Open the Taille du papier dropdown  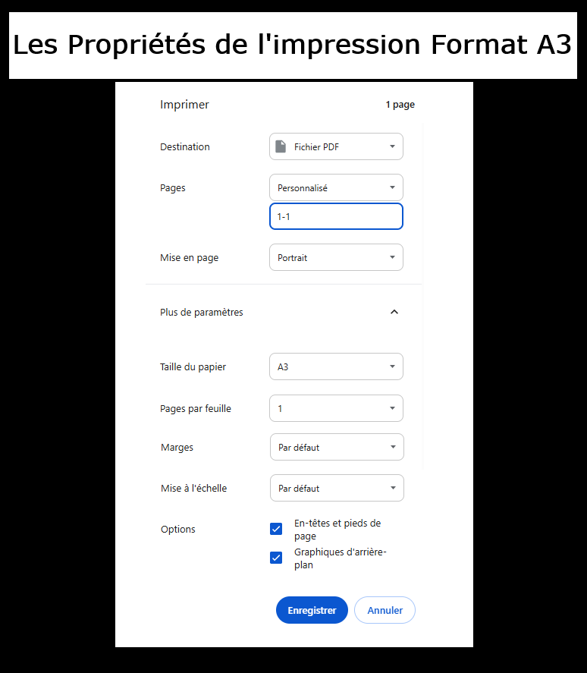coord(336,366)
